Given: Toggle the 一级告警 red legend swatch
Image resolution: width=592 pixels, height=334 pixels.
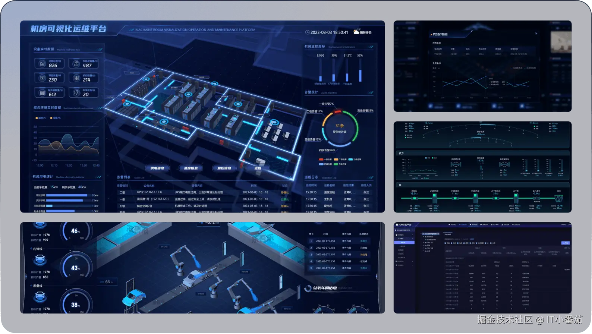Looking at the screenshot, I should (x=321, y=160).
